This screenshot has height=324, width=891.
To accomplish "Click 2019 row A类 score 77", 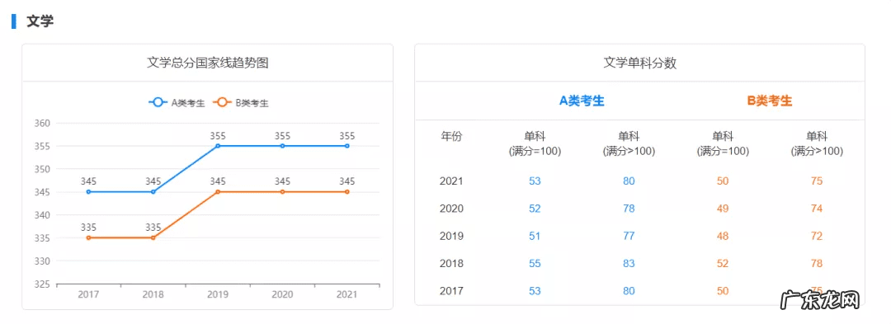I will tap(629, 236).
